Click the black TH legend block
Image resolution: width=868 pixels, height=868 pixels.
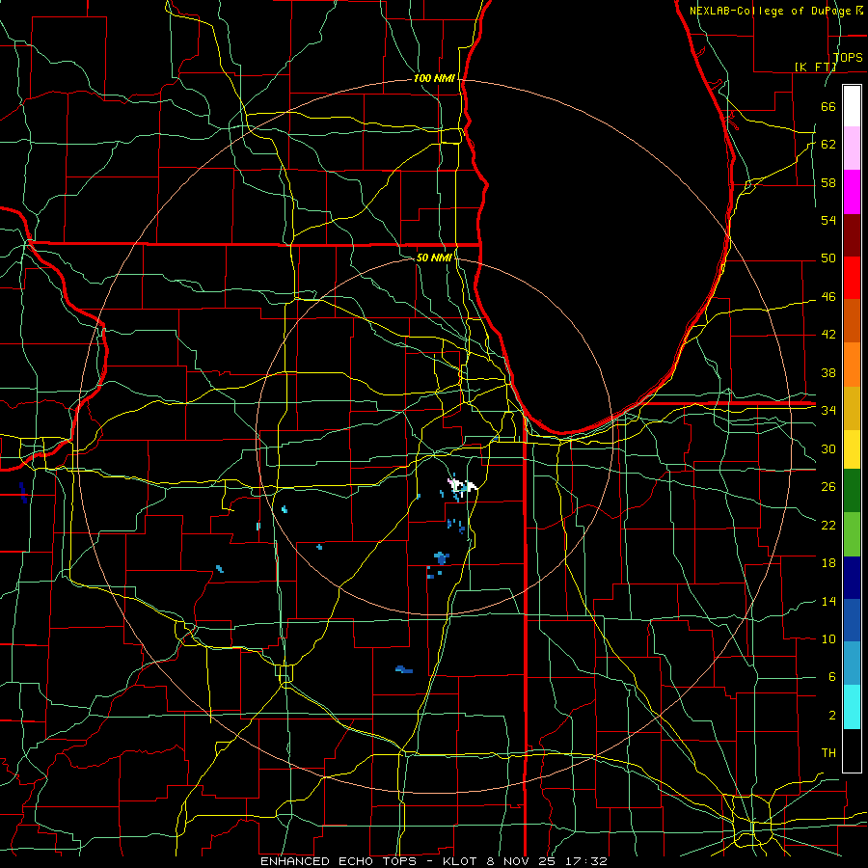click(852, 750)
